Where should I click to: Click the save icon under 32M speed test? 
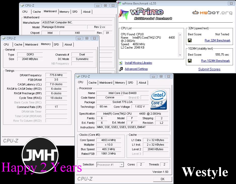click(x=190, y=40)
